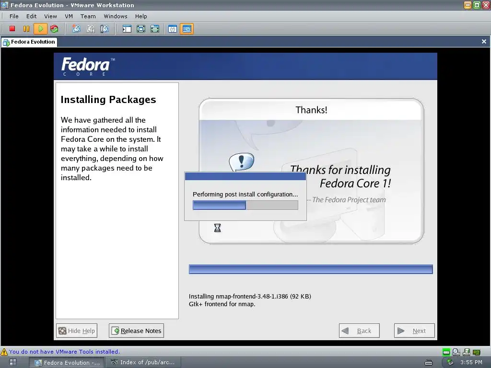Open the View menu
The height and width of the screenshot is (368, 491).
[x=50, y=16]
